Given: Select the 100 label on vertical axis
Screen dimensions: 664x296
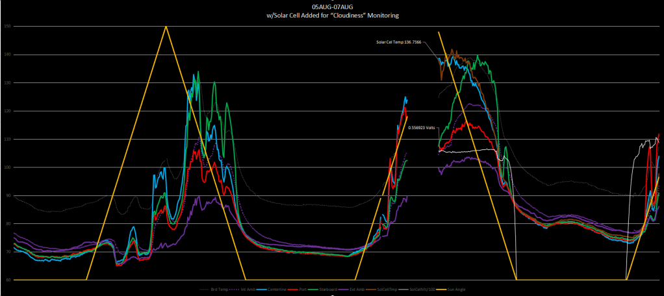Looking at the screenshot, I should tap(7, 167).
